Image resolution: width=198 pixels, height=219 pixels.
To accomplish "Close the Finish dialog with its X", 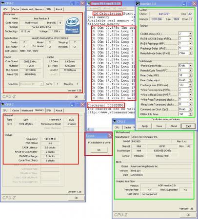I will click(110, 136).
